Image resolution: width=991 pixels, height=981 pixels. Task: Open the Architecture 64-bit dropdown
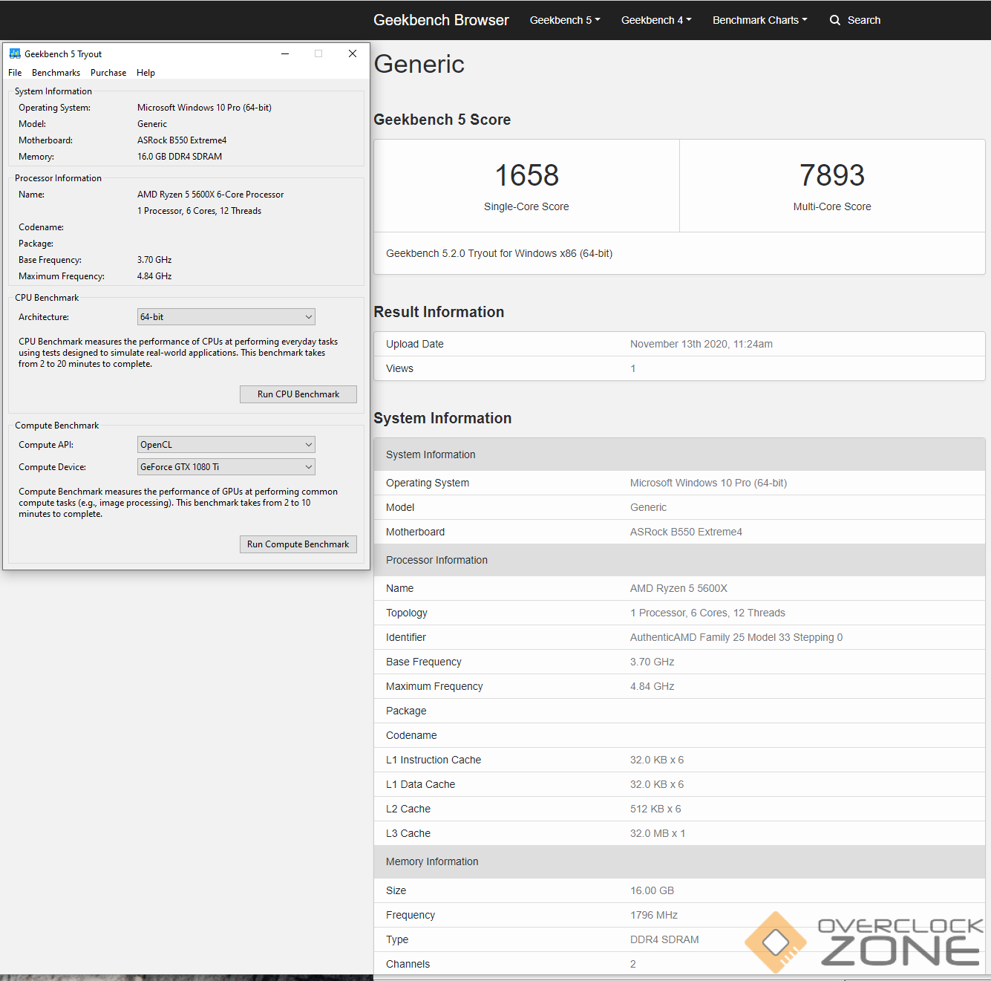point(226,317)
